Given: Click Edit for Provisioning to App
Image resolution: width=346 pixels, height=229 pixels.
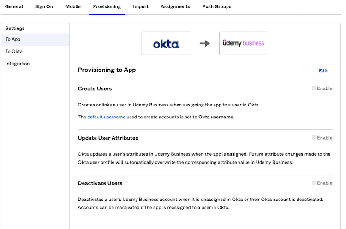Looking at the screenshot, I should (x=323, y=71).
